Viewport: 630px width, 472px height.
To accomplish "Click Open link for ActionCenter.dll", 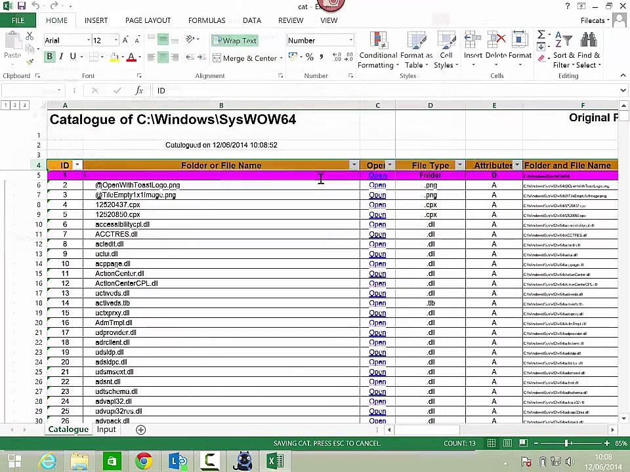I will (377, 273).
